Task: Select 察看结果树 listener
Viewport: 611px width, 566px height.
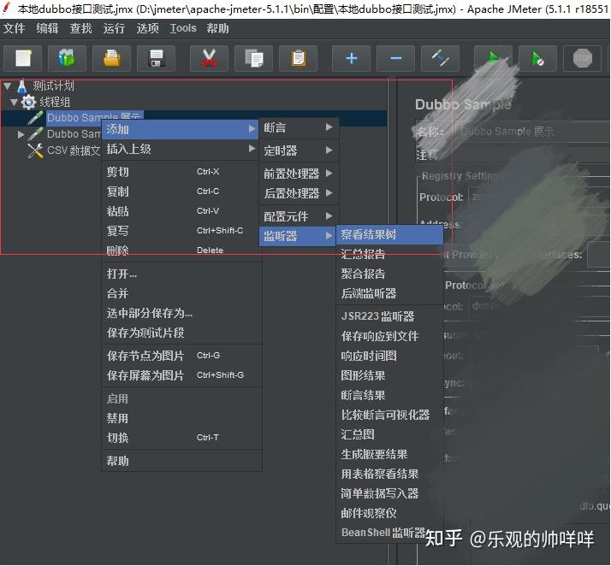Action: (389, 234)
